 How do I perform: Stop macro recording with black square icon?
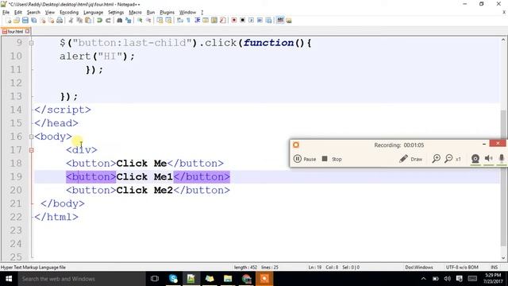pyautogui.click(x=242, y=21)
